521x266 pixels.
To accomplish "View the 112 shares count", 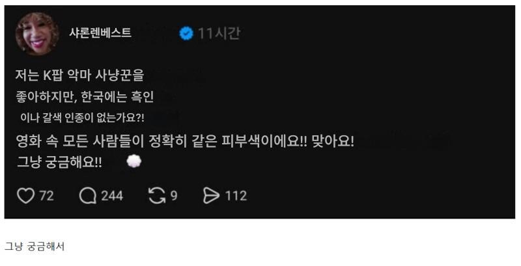I will point(236,196).
